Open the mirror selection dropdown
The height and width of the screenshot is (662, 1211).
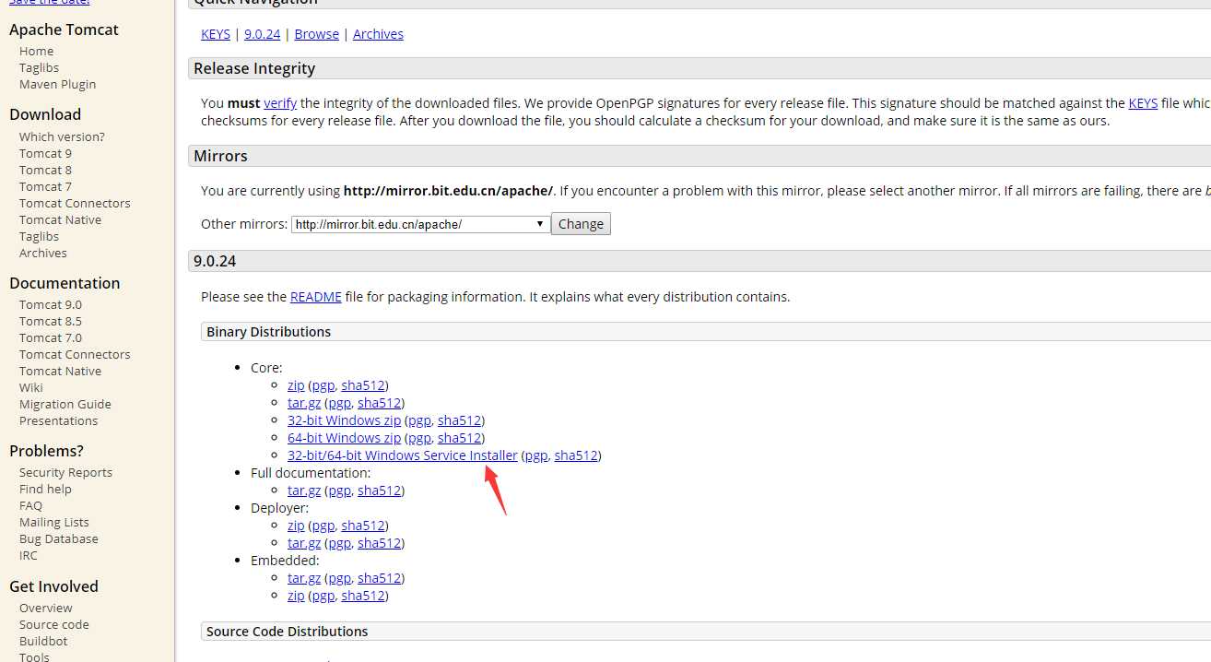421,224
